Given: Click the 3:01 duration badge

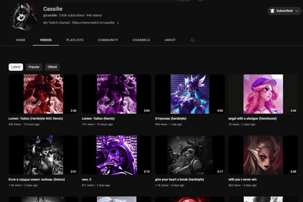Looking at the screenshot, I should tap(73, 172).
